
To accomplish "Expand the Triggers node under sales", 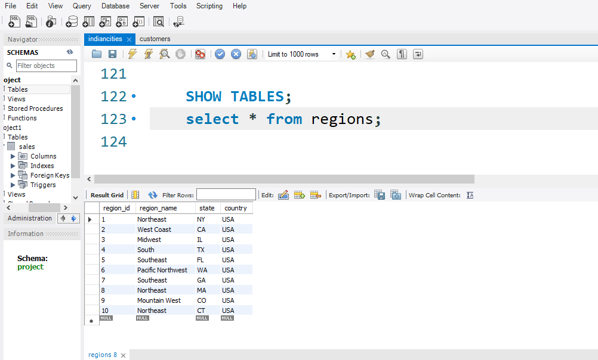I will tap(13, 184).
